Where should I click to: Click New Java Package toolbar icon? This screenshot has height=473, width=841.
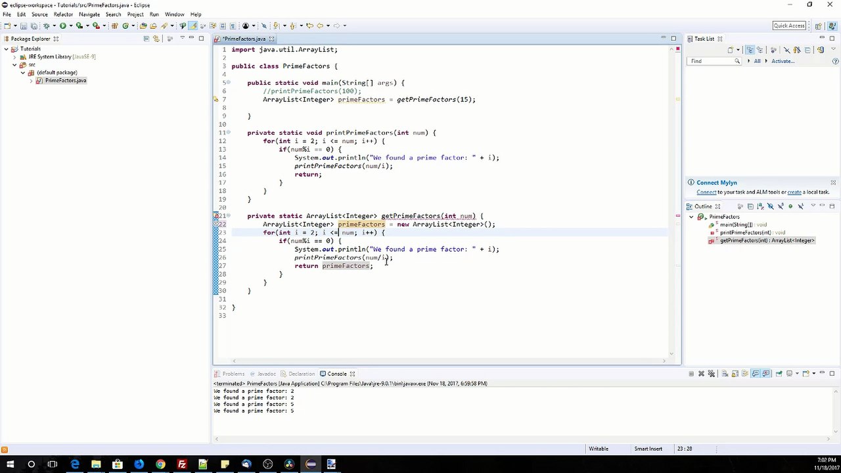[x=114, y=26]
